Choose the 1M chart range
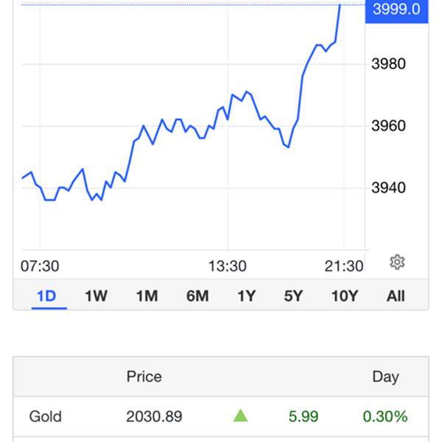The image size is (442, 442). click(147, 296)
